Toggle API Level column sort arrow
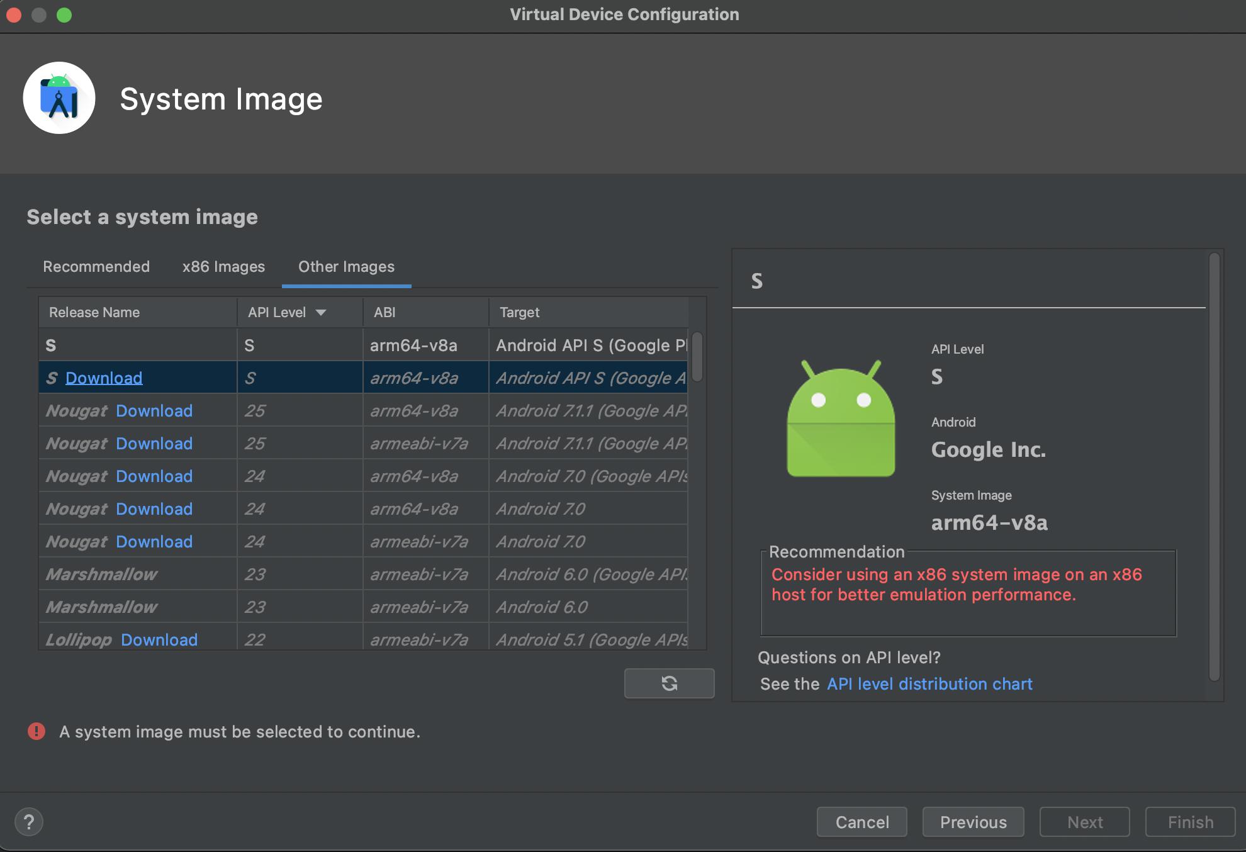Screen dimensions: 1246x852 [x=321, y=313]
